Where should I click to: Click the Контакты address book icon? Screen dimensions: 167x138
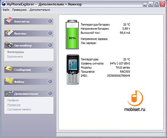(9, 20)
